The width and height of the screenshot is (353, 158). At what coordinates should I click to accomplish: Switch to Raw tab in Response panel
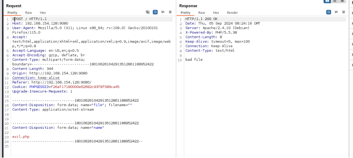(201, 13)
